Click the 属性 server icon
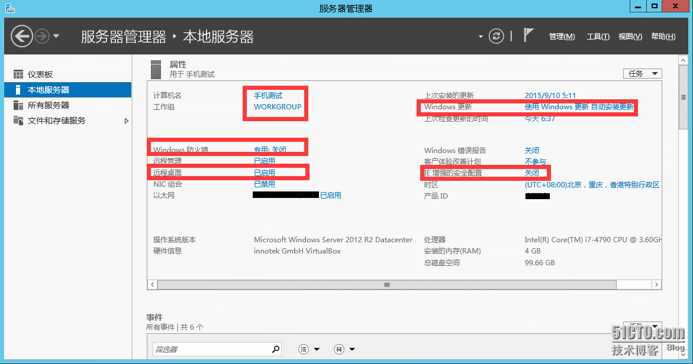The height and width of the screenshot is (364, 693). 156,70
